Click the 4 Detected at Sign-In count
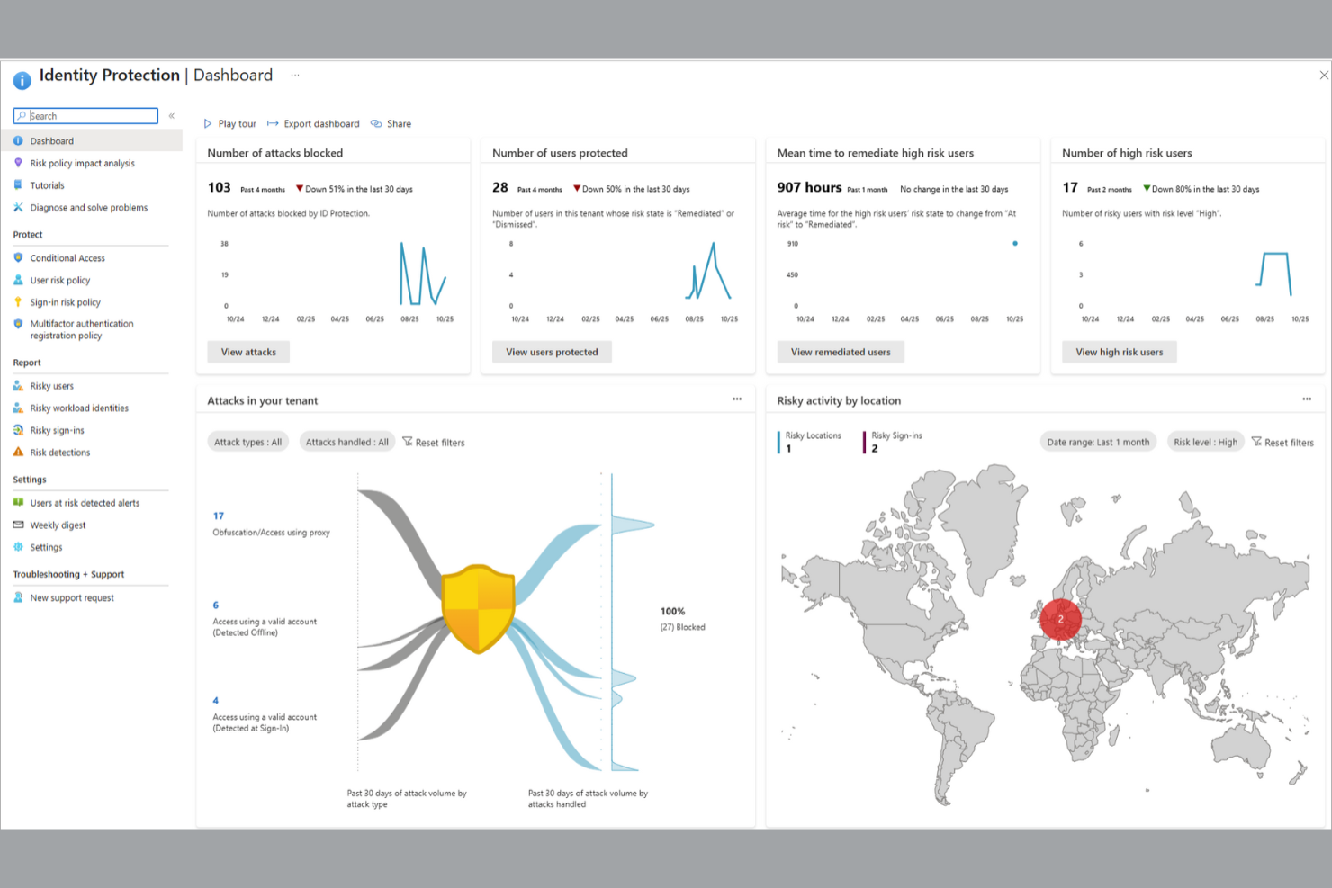Viewport: 1332px width, 888px height. click(216, 700)
